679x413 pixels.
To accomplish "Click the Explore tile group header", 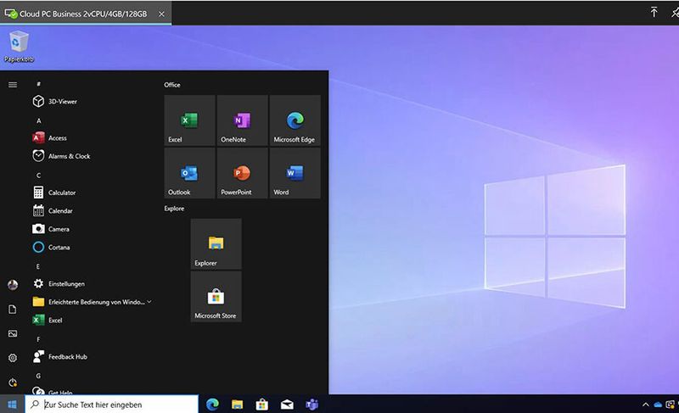I will click(x=174, y=209).
